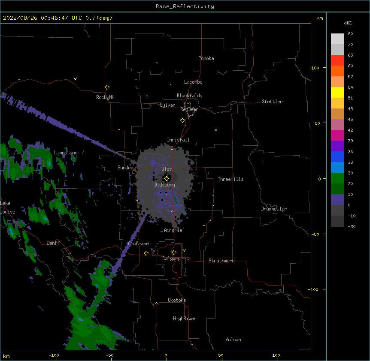Click the Base_Reflectivity title
The width and height of the screenshot is (370, 361).
tap(185, 6)
